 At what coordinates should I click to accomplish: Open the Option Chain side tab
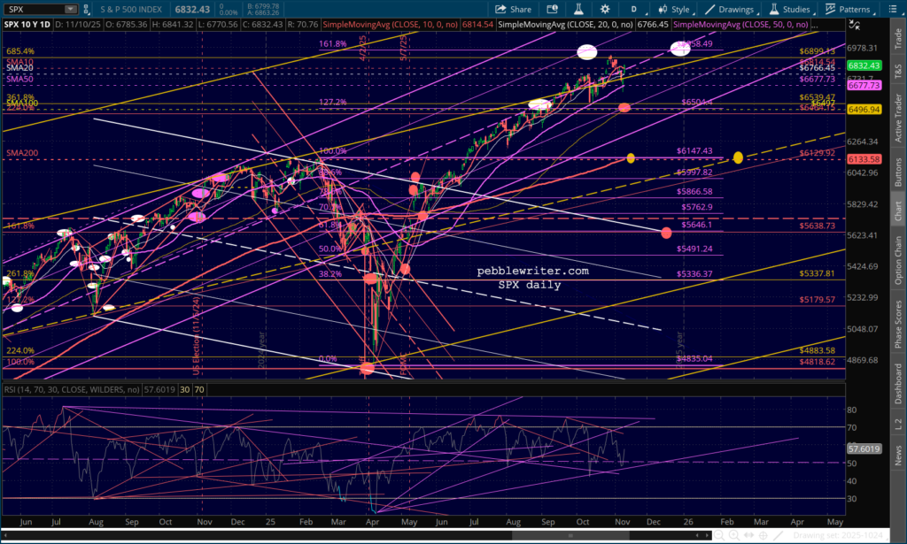(898, 260)
